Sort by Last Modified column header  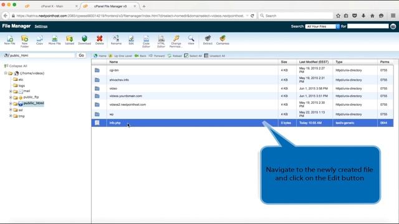pos(314,62)
